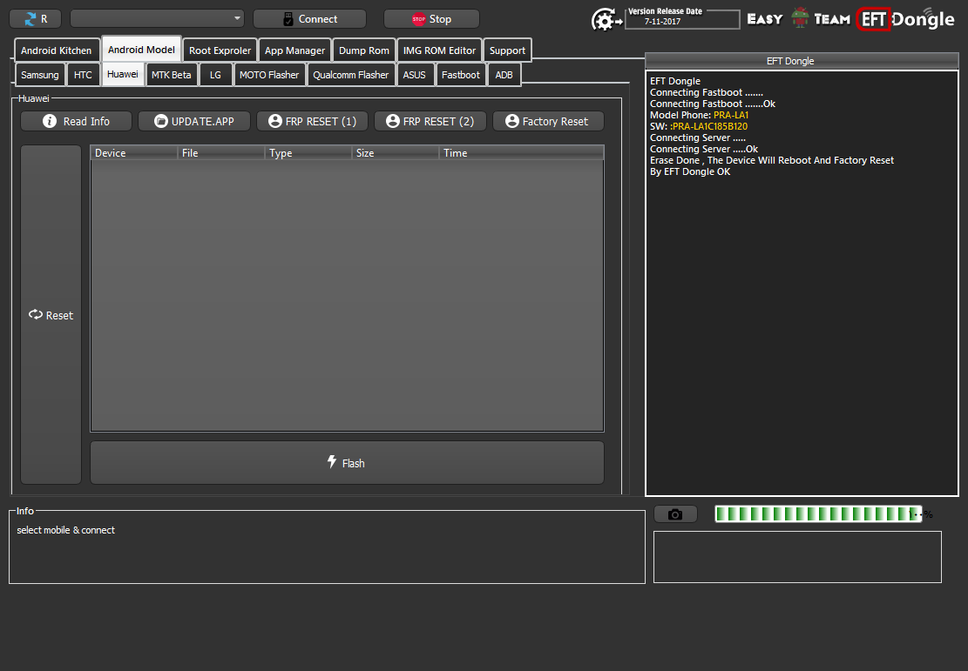The height and width of the screenshot is (671, 968).
Task: Click the Connect button
Action: pos(309,19)
